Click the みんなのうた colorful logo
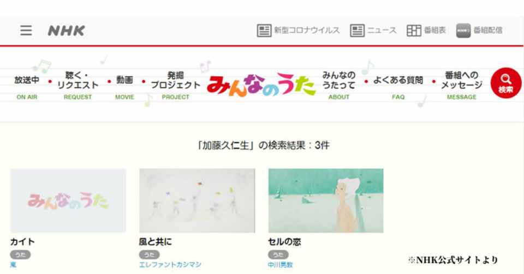Screen dimensions: 524x274 (261, 85)
